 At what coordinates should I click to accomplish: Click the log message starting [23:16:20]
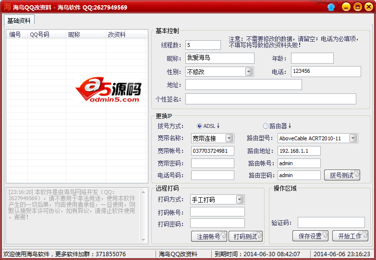[x=72, y=204]
